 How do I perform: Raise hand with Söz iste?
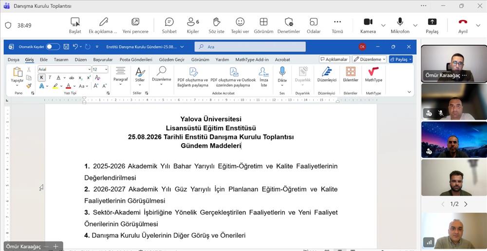[x=216, y=25]
